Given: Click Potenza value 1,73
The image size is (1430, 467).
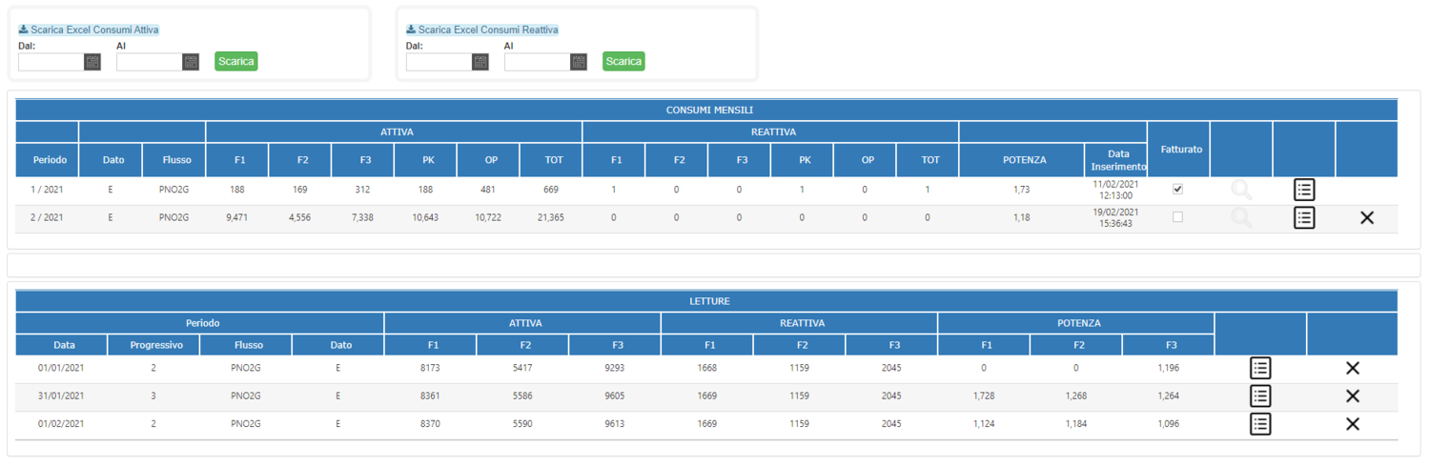Looking at the screenshot, I should click(1021, 190).
